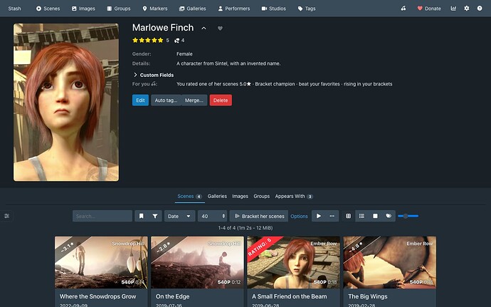Open On the Edge scene thumbnail

click(197, 262)
